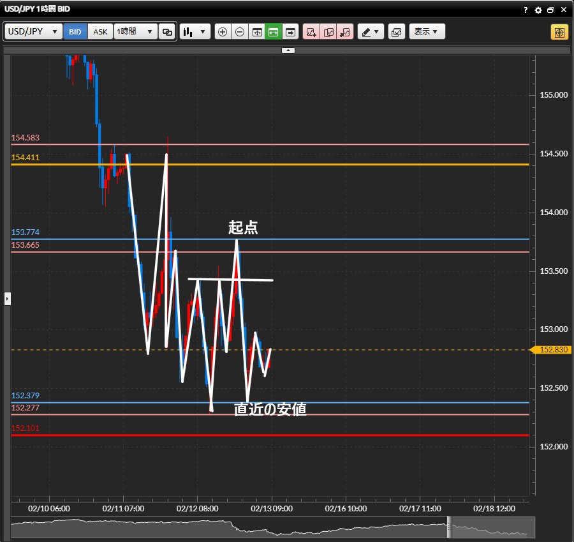Zoom in with the plus icon
The height and width of the screenshot is (542, 574).
click(223, 31)
